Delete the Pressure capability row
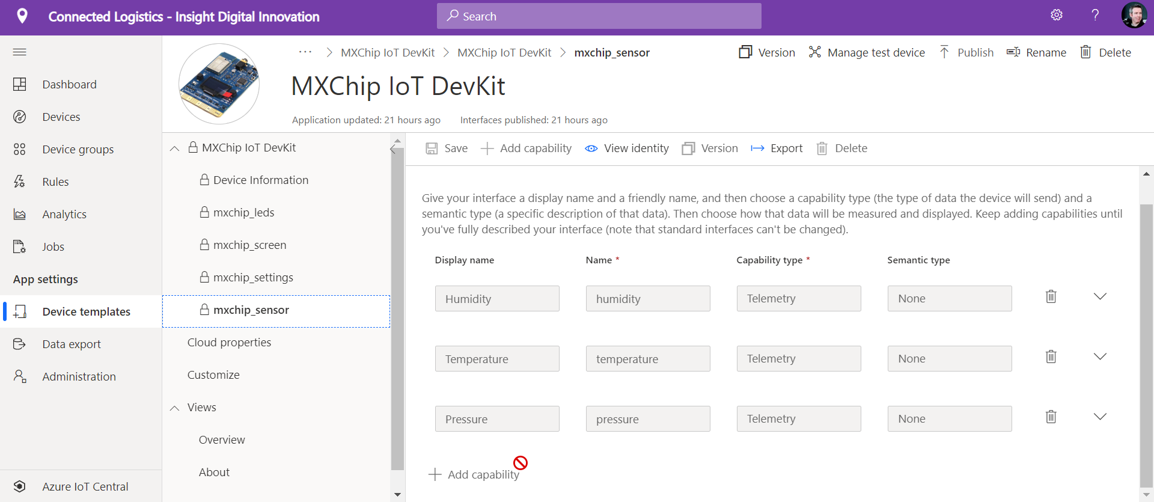Viewport: 1154px width, 502px height. [1051, 417]
